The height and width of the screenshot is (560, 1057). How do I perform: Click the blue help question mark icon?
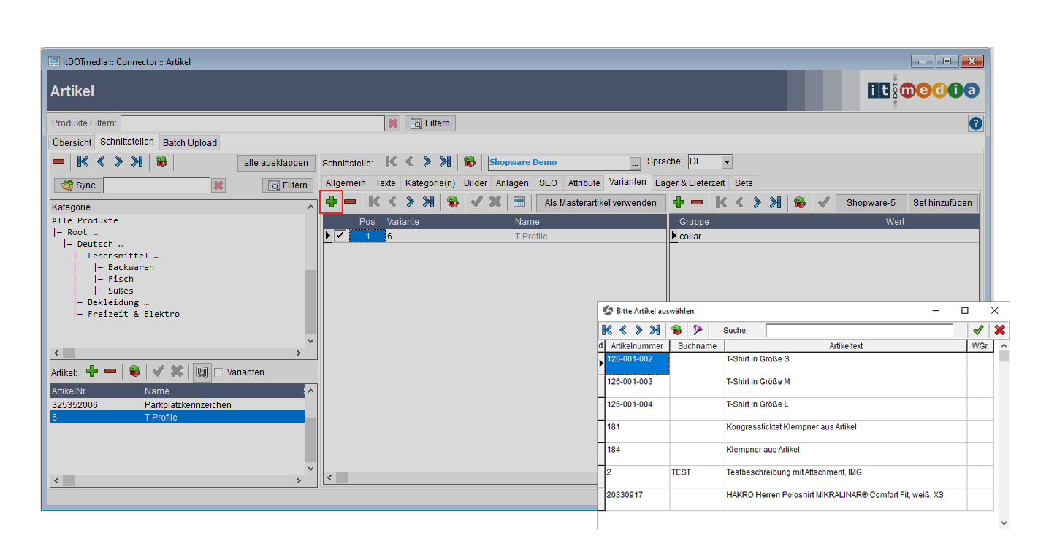coord(975,123)
